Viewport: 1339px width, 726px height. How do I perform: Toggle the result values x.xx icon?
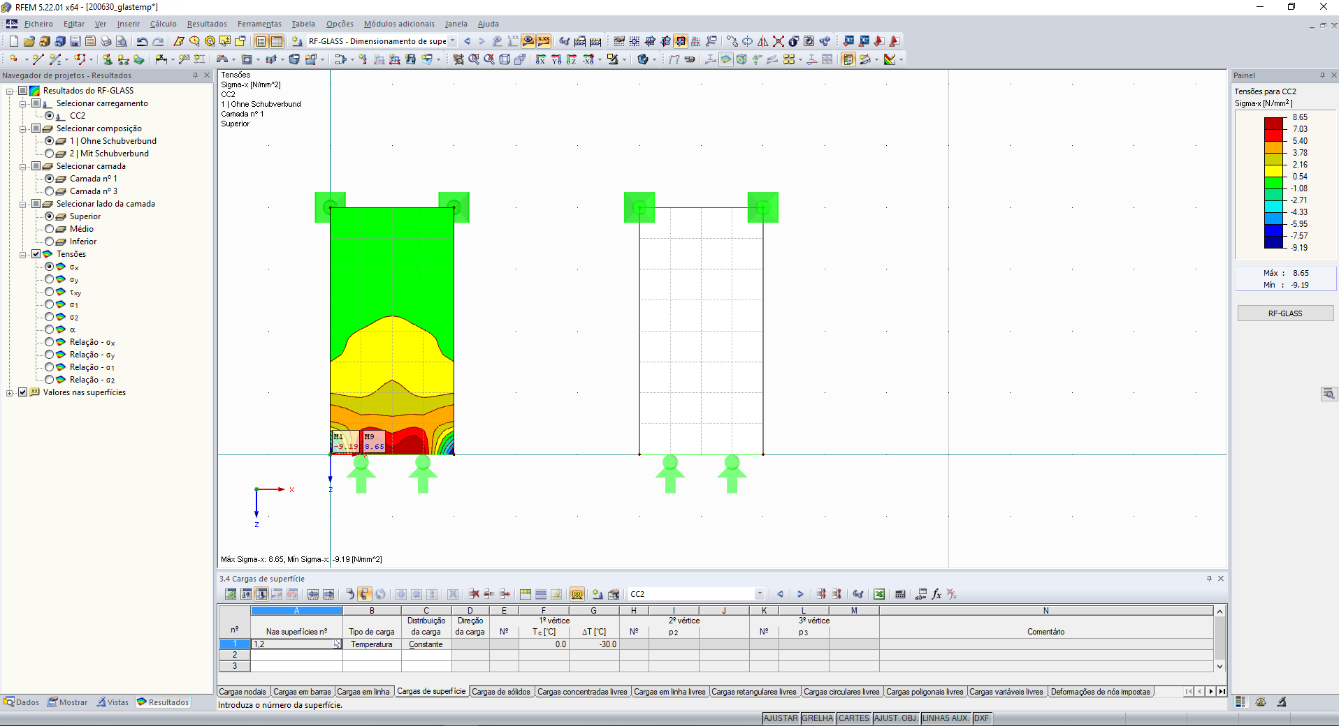pos(544,41)
